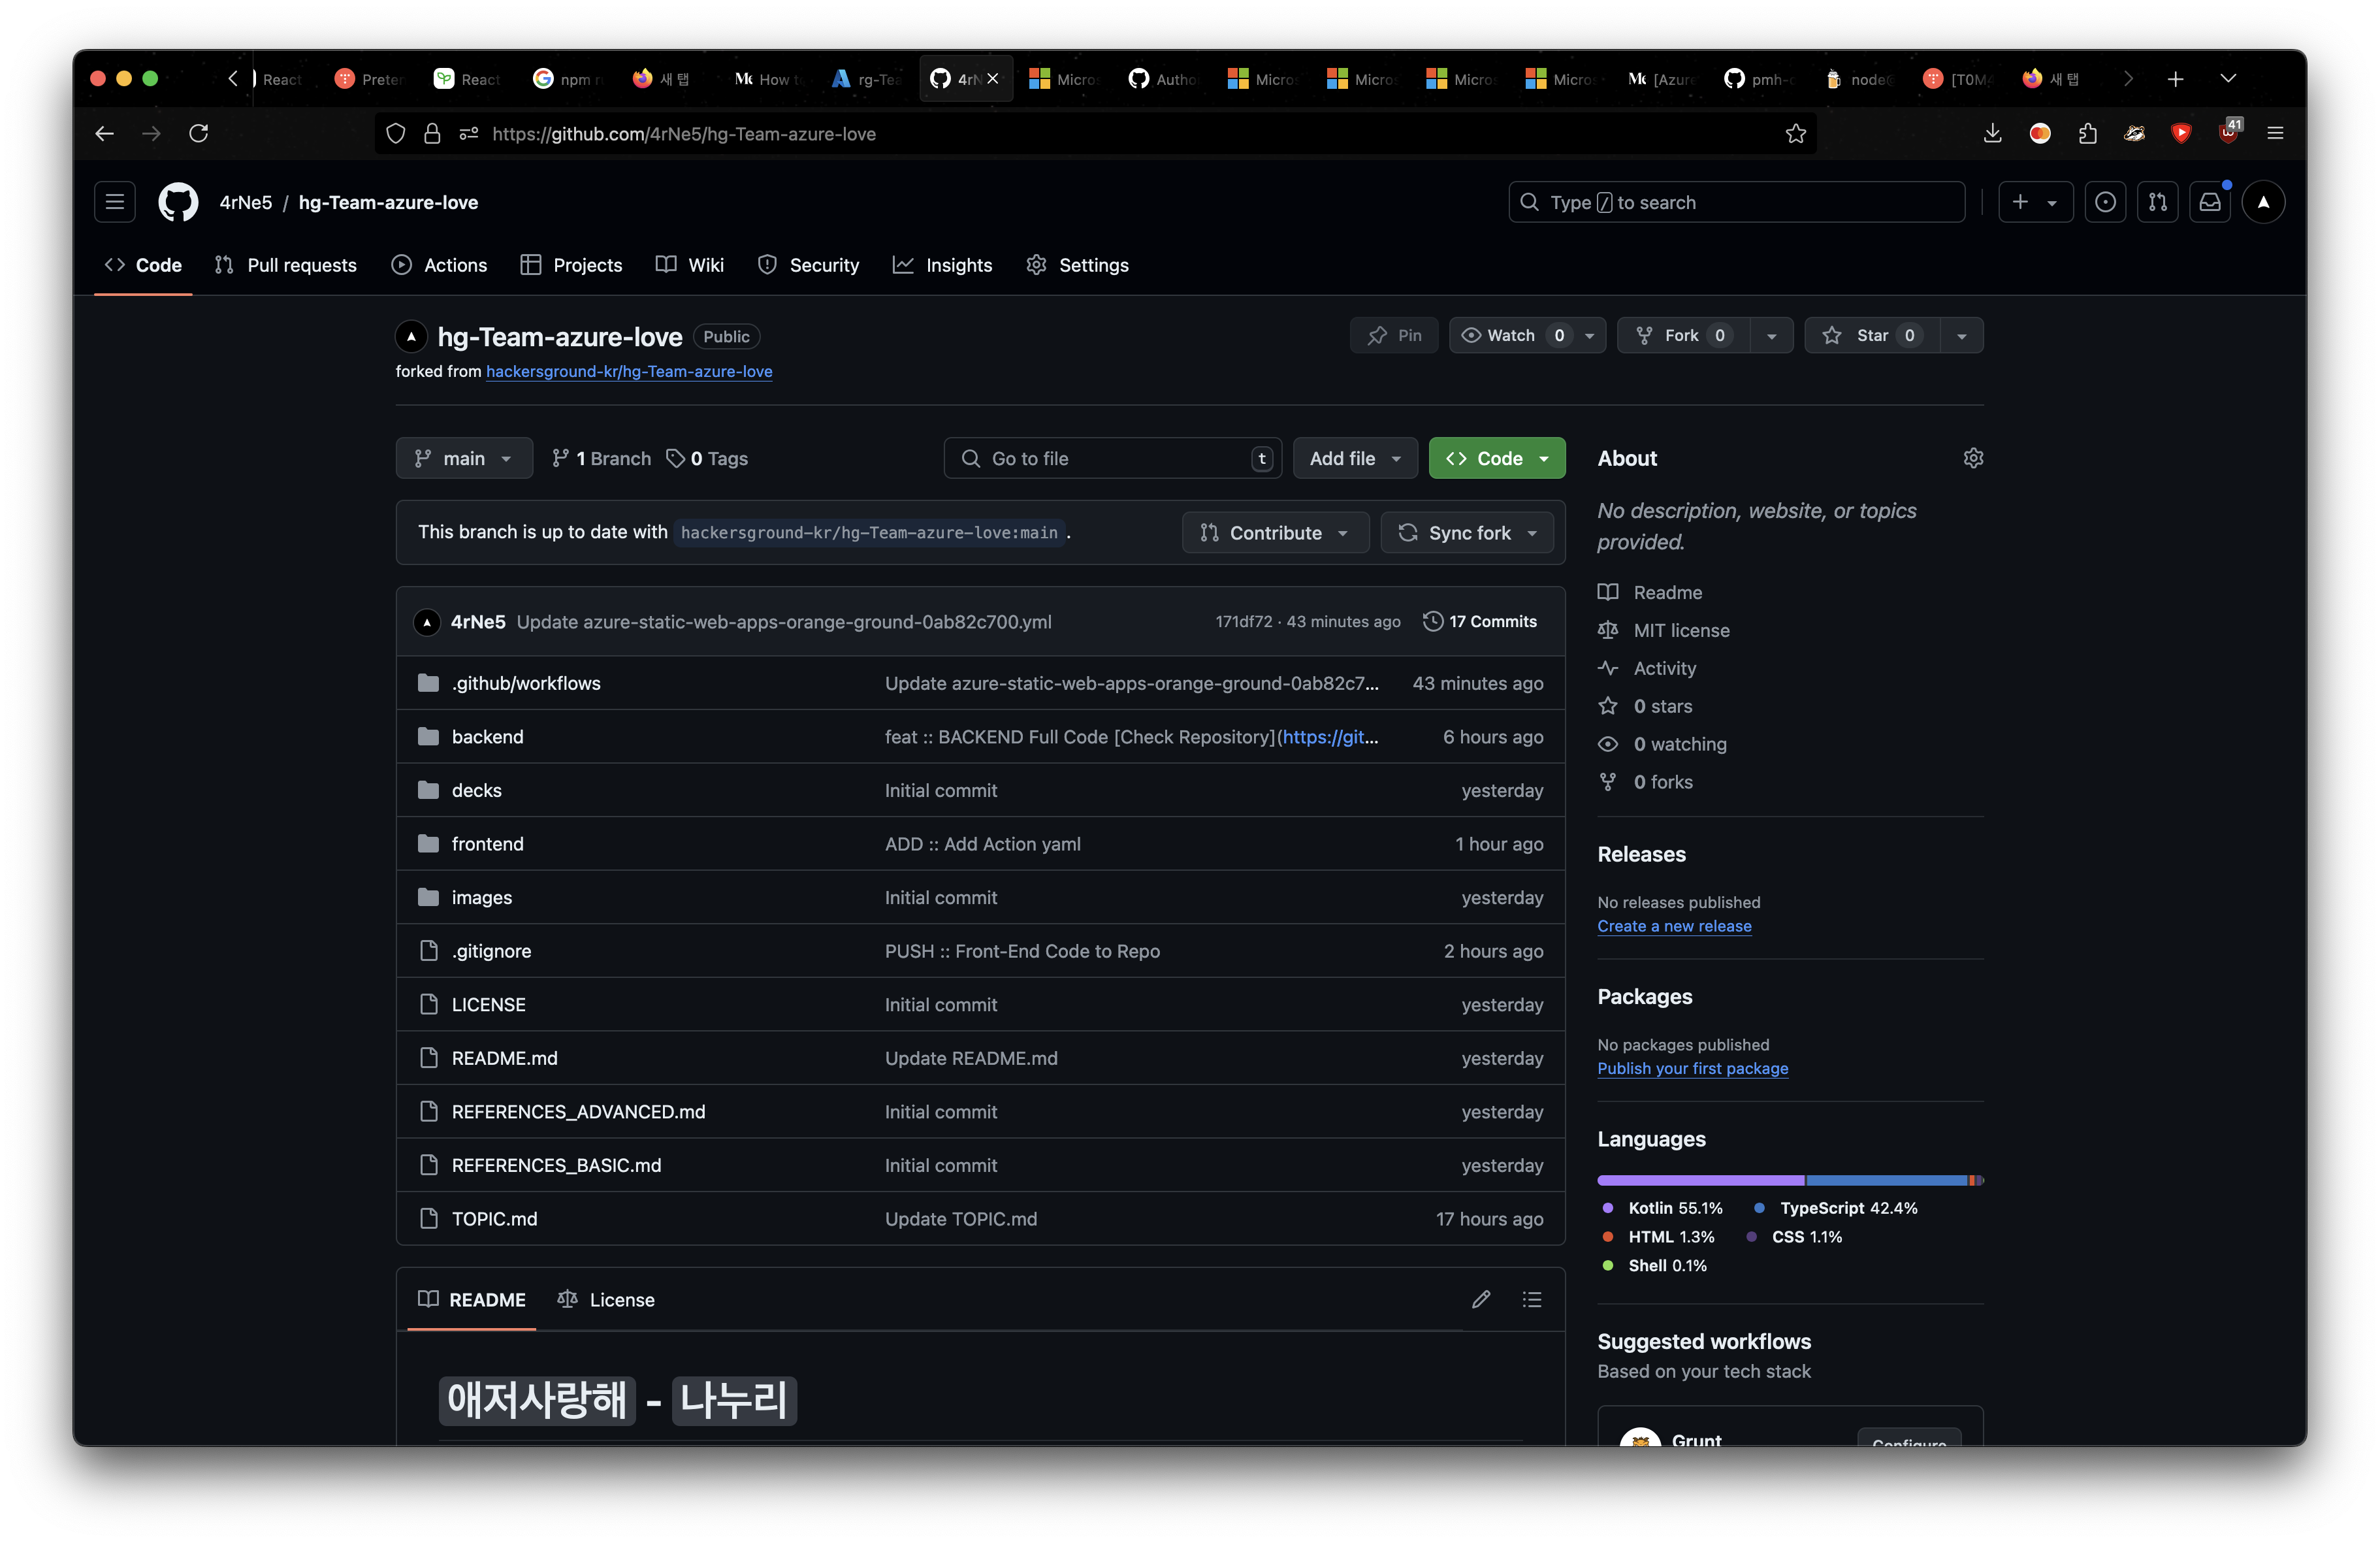Open hackersground-kr/hg-Team-azure-love upstream link
Viewport: 2380px width, 1543px height.
click(x=629, y=371)
